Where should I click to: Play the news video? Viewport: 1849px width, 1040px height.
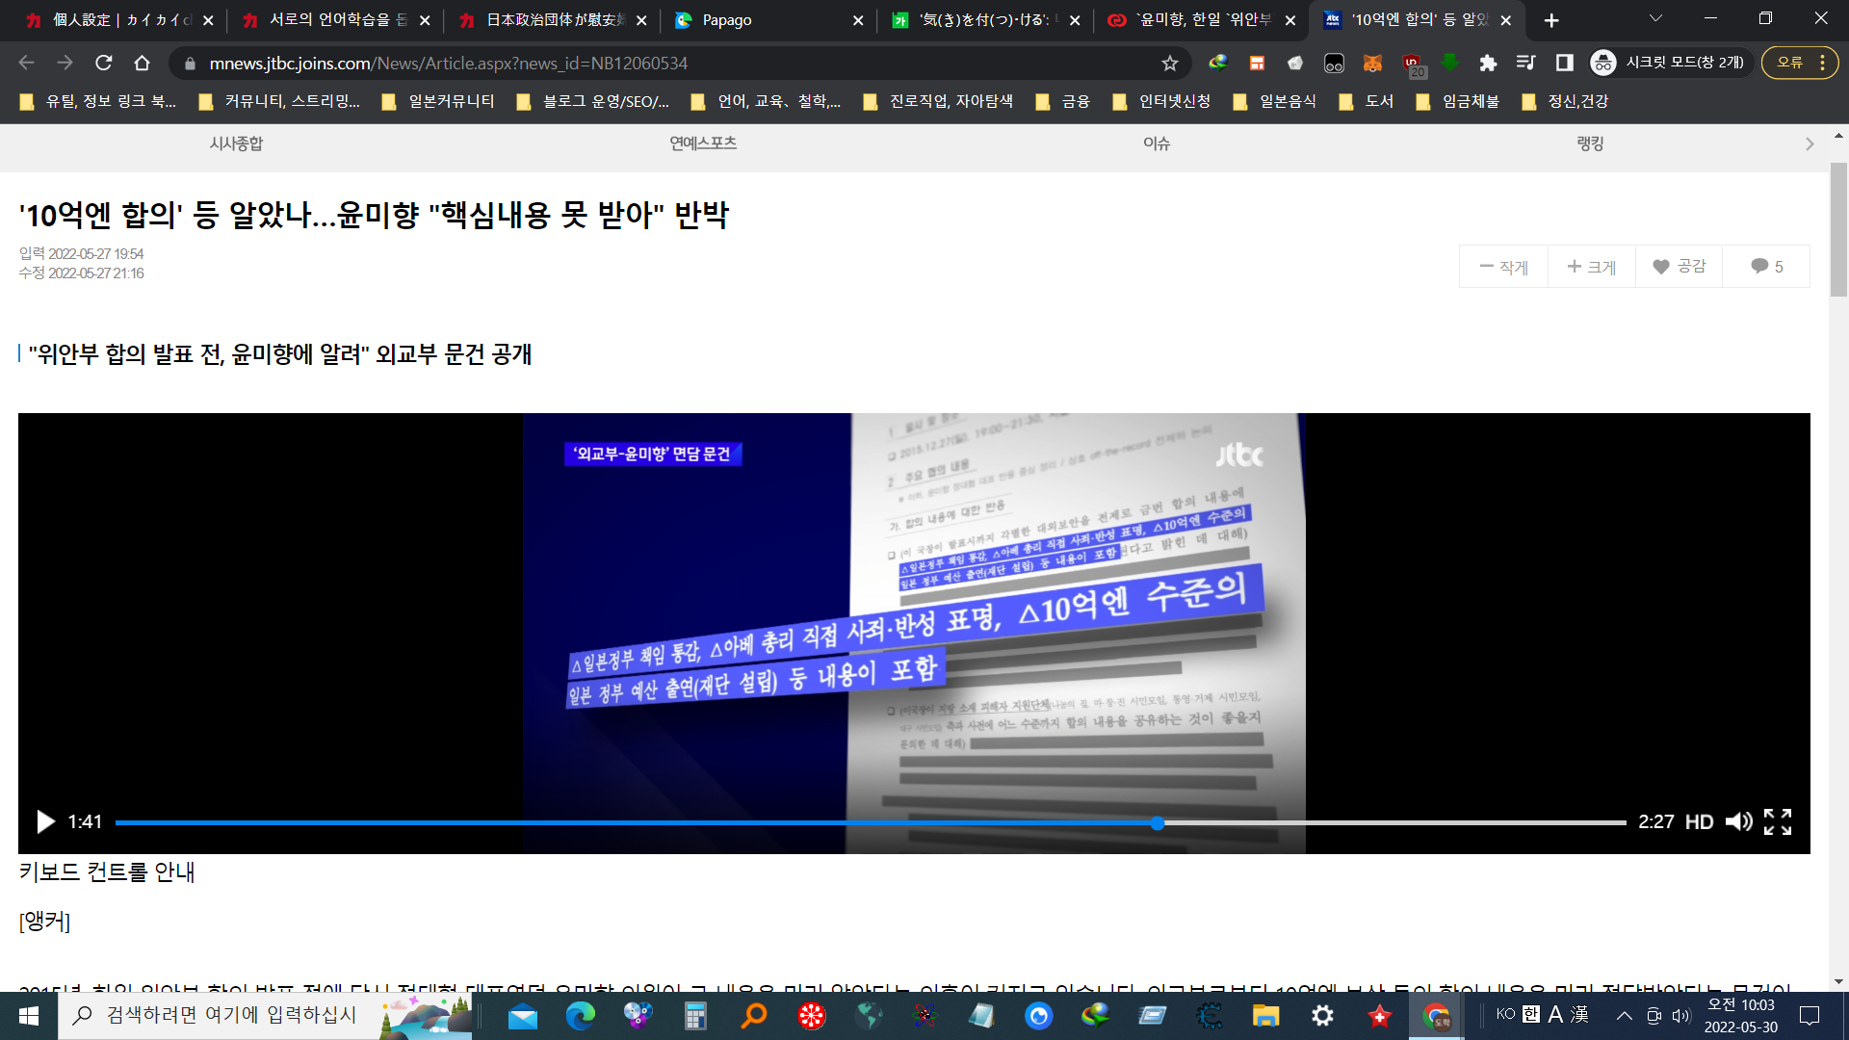click(45, 821)
